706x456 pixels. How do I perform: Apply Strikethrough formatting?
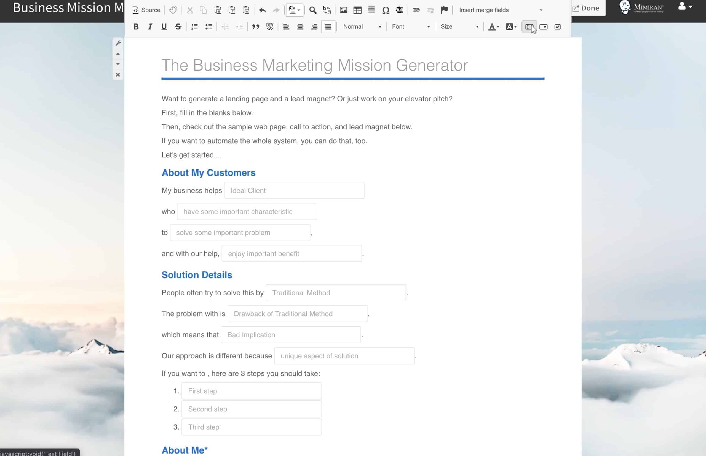[178, 27]
